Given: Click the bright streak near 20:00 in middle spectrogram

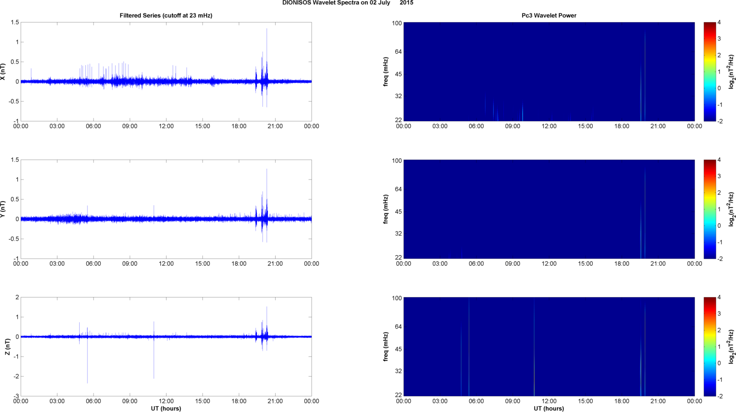Looking at the screenshot, I should tap(645, 213).
